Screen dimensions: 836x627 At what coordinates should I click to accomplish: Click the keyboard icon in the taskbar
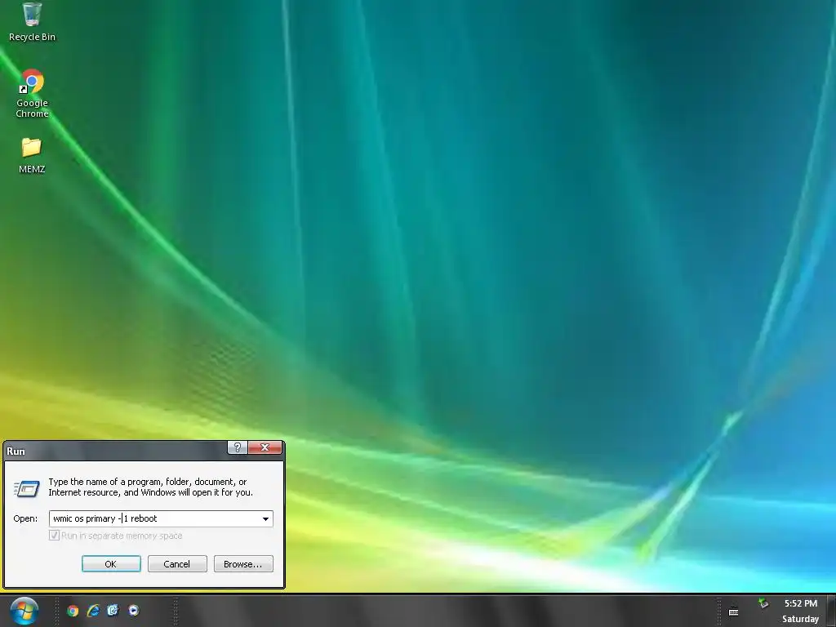(734, 612)
